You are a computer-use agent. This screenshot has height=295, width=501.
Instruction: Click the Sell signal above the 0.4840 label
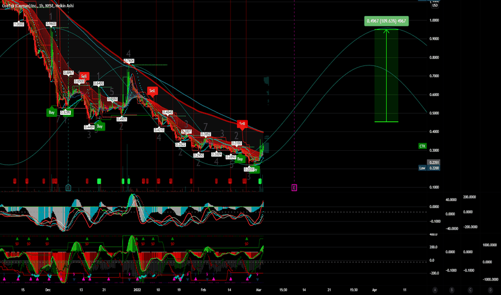click(152, 91)
